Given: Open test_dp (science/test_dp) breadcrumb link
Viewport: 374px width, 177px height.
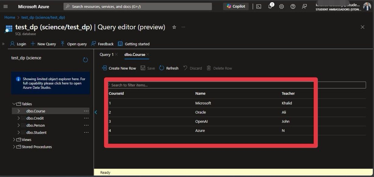Looking at the screenshot, I should [43, 17].
